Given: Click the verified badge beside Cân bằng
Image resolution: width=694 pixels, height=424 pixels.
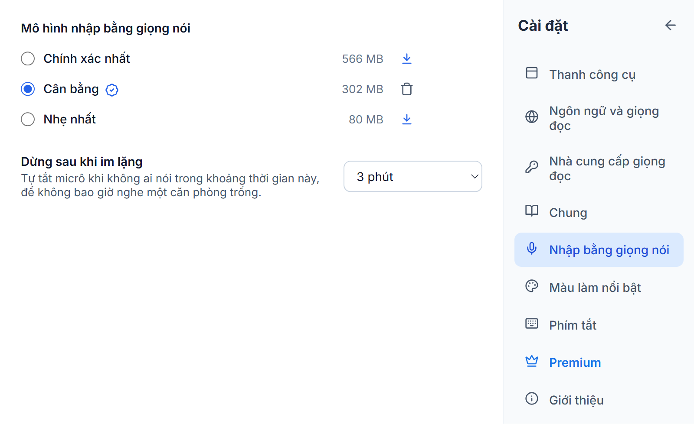Looking at the screenshot, I should [x=112, y=90].
